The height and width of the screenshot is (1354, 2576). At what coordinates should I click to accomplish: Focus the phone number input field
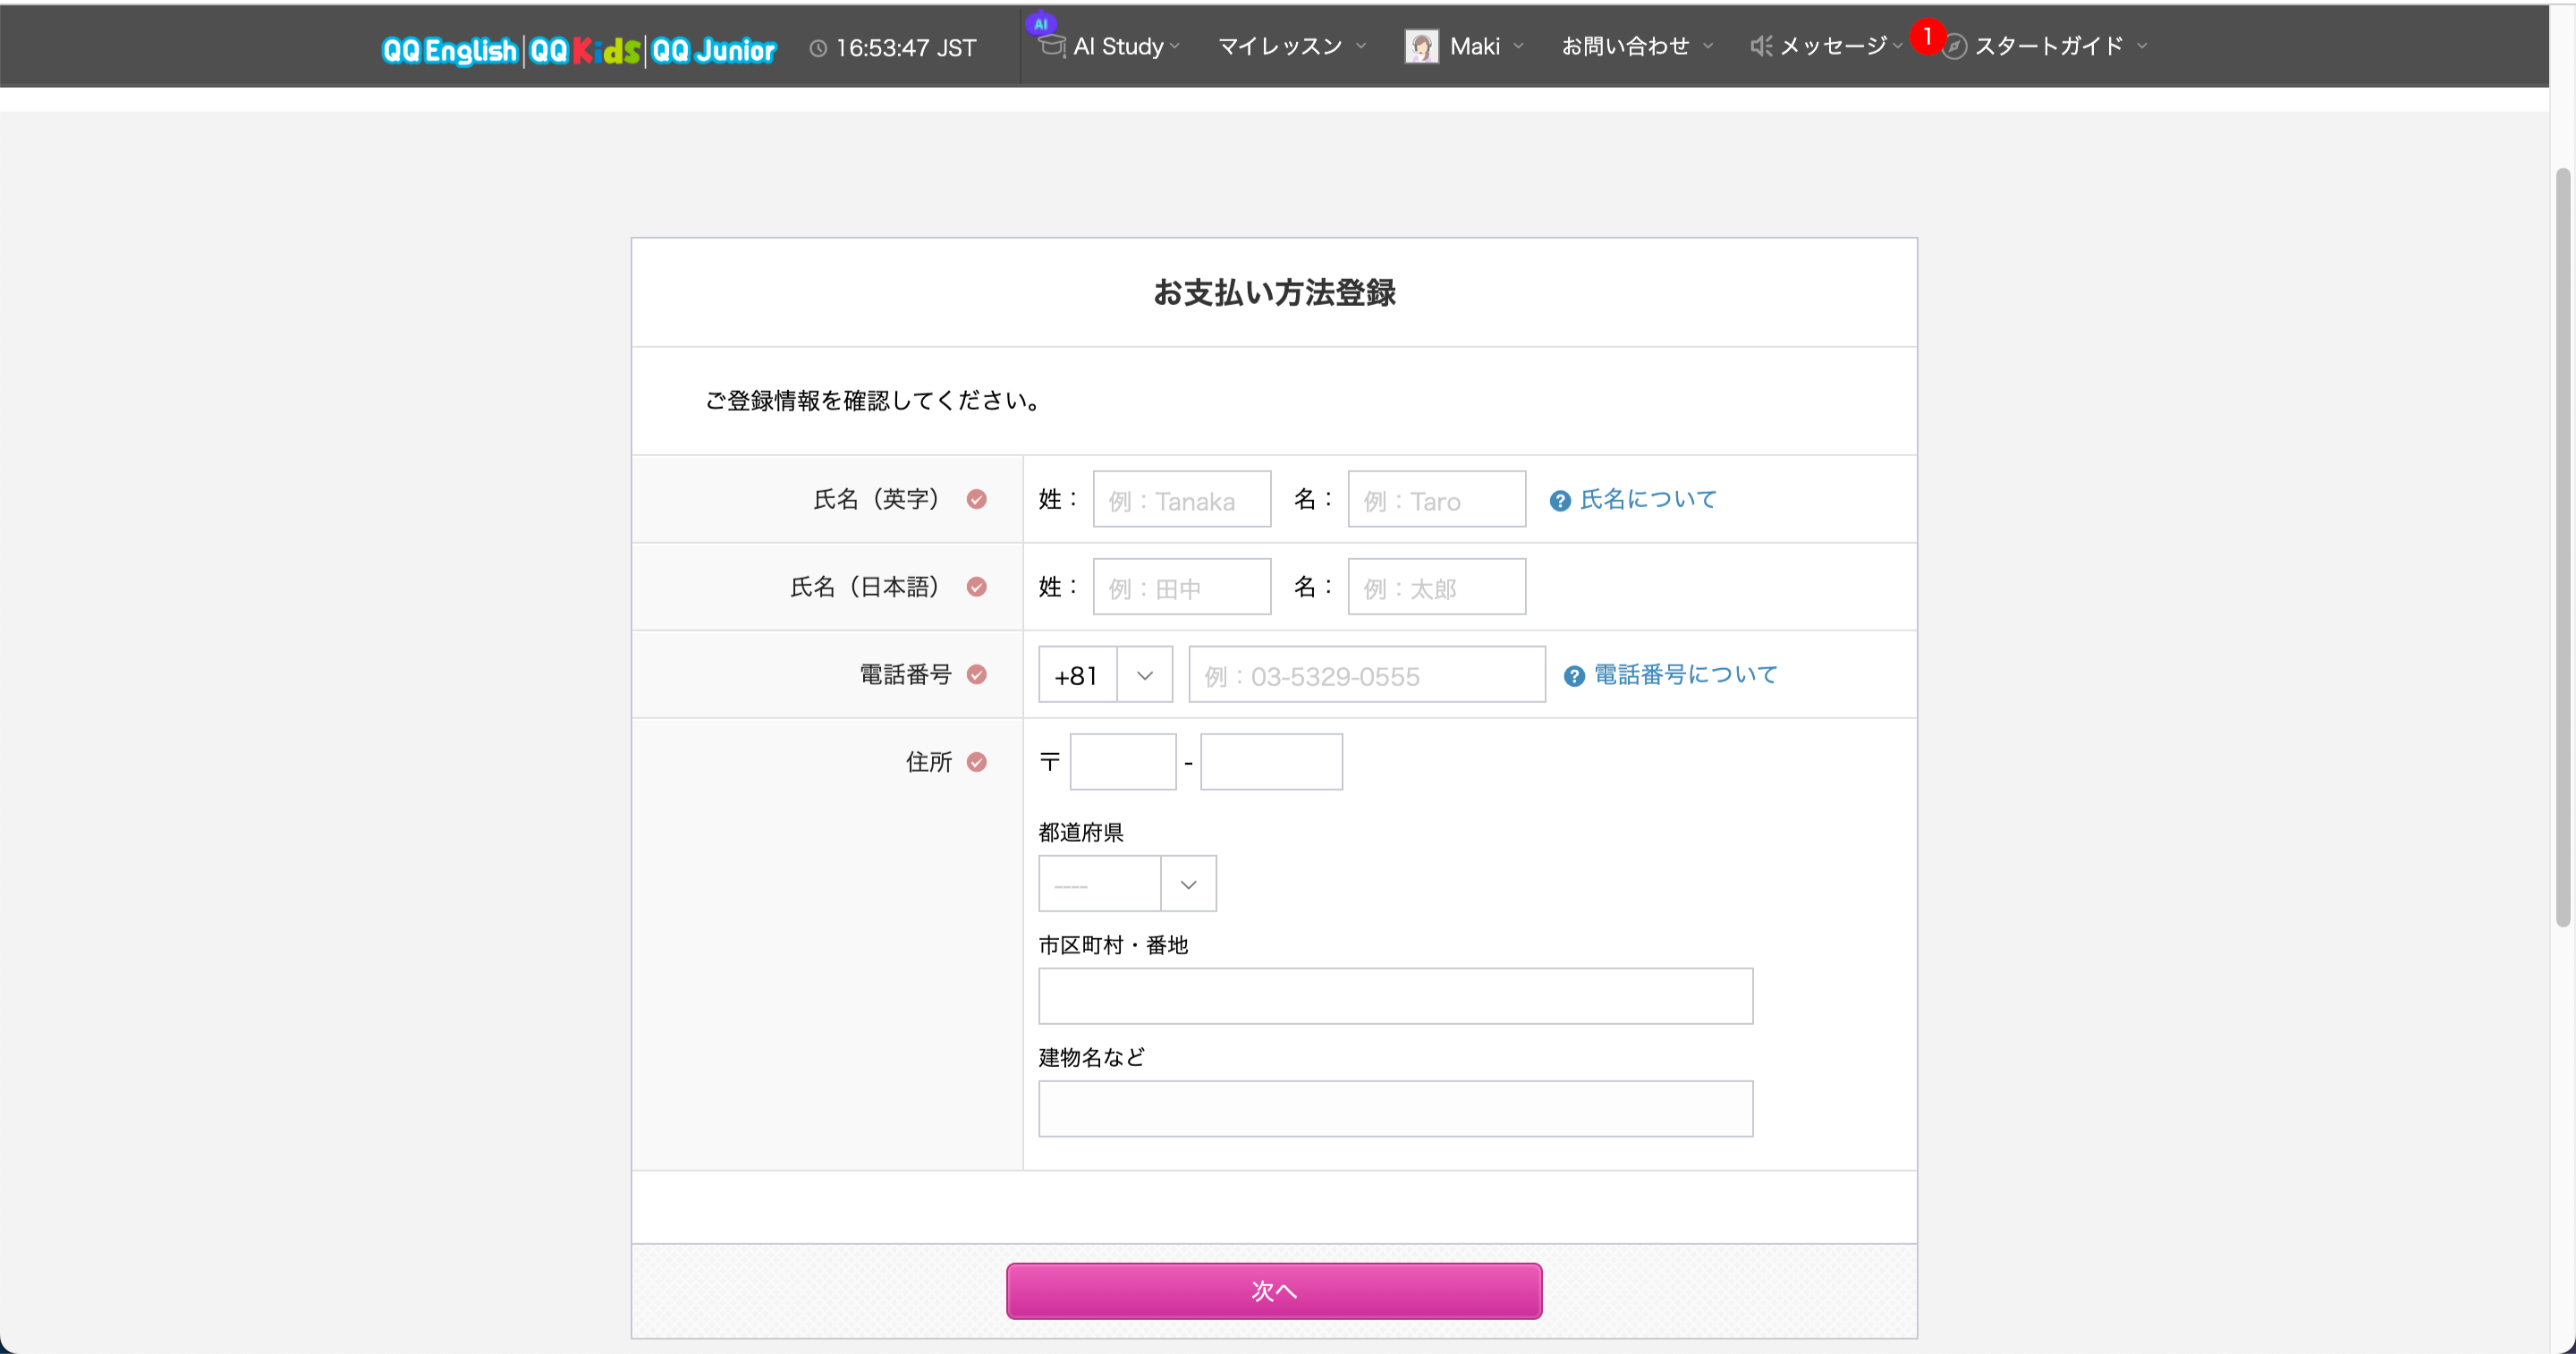tap(1366, 675)
